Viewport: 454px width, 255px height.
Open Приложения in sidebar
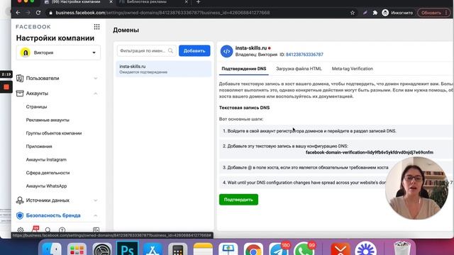click(39, 147)
